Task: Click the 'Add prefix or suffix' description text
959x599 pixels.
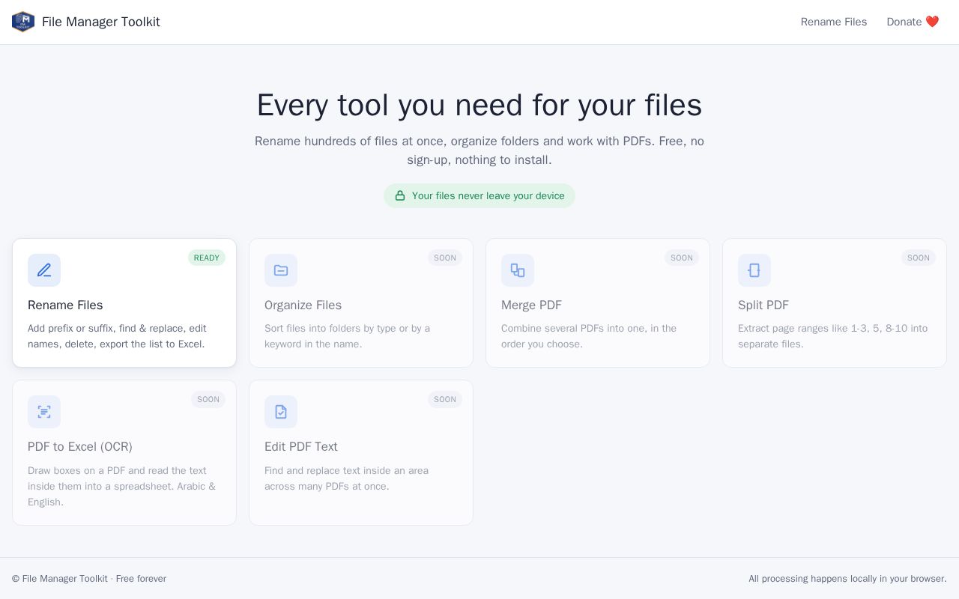Action: (x=117, y=336)
